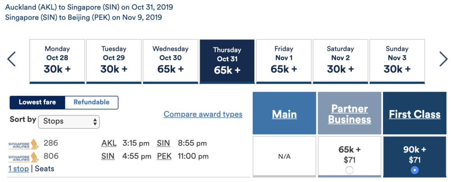Open the Sort by Stops dropdown
Viewport: 451px width, 182px height.
point(69,121)
